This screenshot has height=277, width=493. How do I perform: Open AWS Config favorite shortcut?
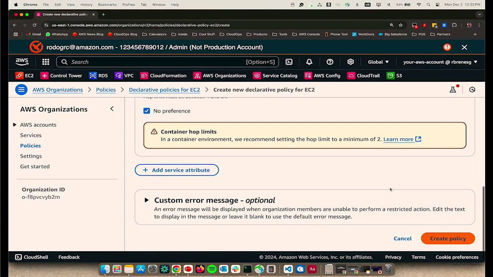[x=322, y=76]
